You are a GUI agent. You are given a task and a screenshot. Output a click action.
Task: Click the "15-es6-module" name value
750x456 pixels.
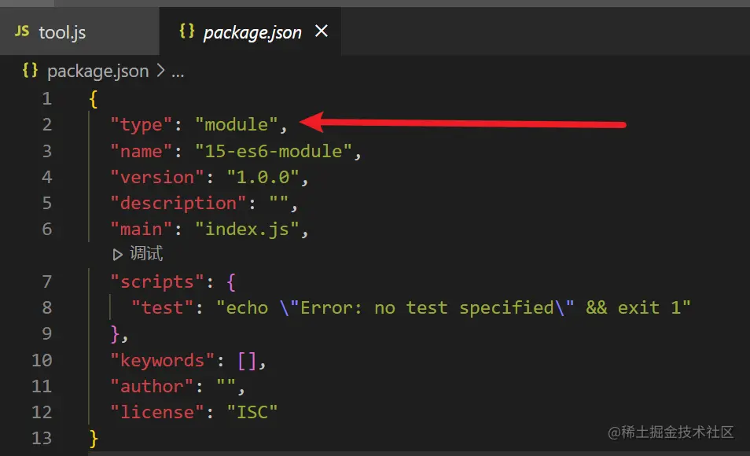(x=274, y=151)
